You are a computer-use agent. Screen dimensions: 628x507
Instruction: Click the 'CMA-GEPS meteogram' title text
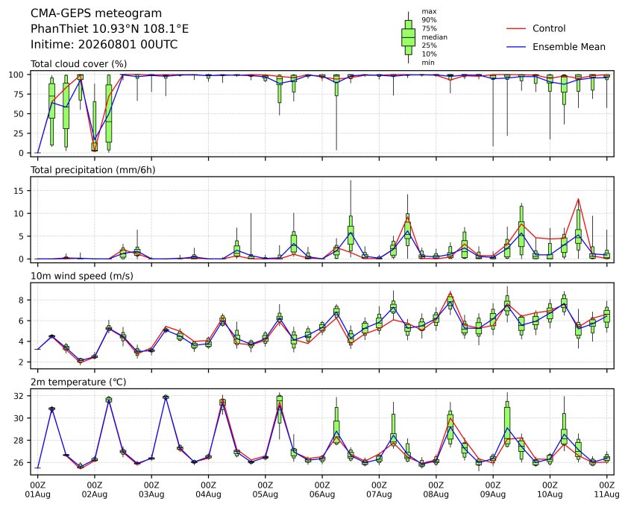pyautogui.click(x=96, y=13)
